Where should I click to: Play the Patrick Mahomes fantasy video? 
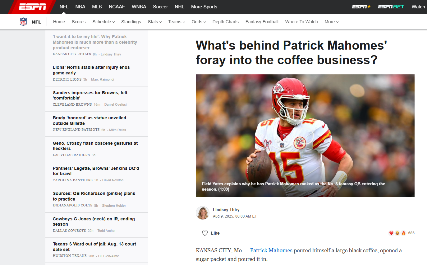point(305,136)
